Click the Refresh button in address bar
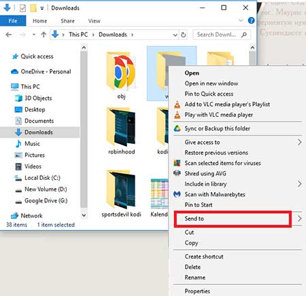The width and height of the screenshot is (306, 296). click(x=184, y=35)
